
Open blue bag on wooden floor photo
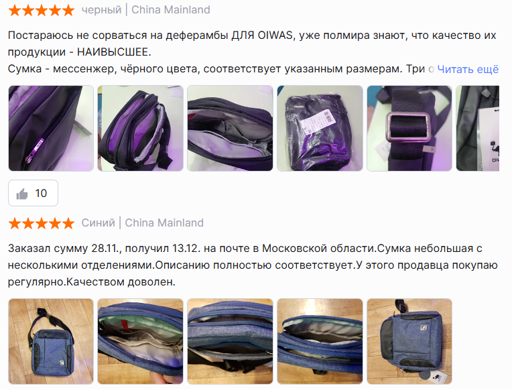pos(51,341)
